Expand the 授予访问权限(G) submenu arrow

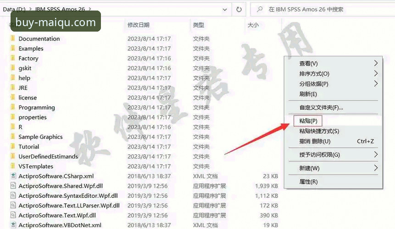pyautogui.click(x=376, y=154)
